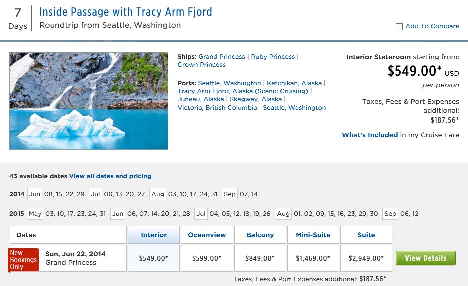Pick the $849.00 Balcony price cell
The image size is (468, 286).
tap(260, 258)
